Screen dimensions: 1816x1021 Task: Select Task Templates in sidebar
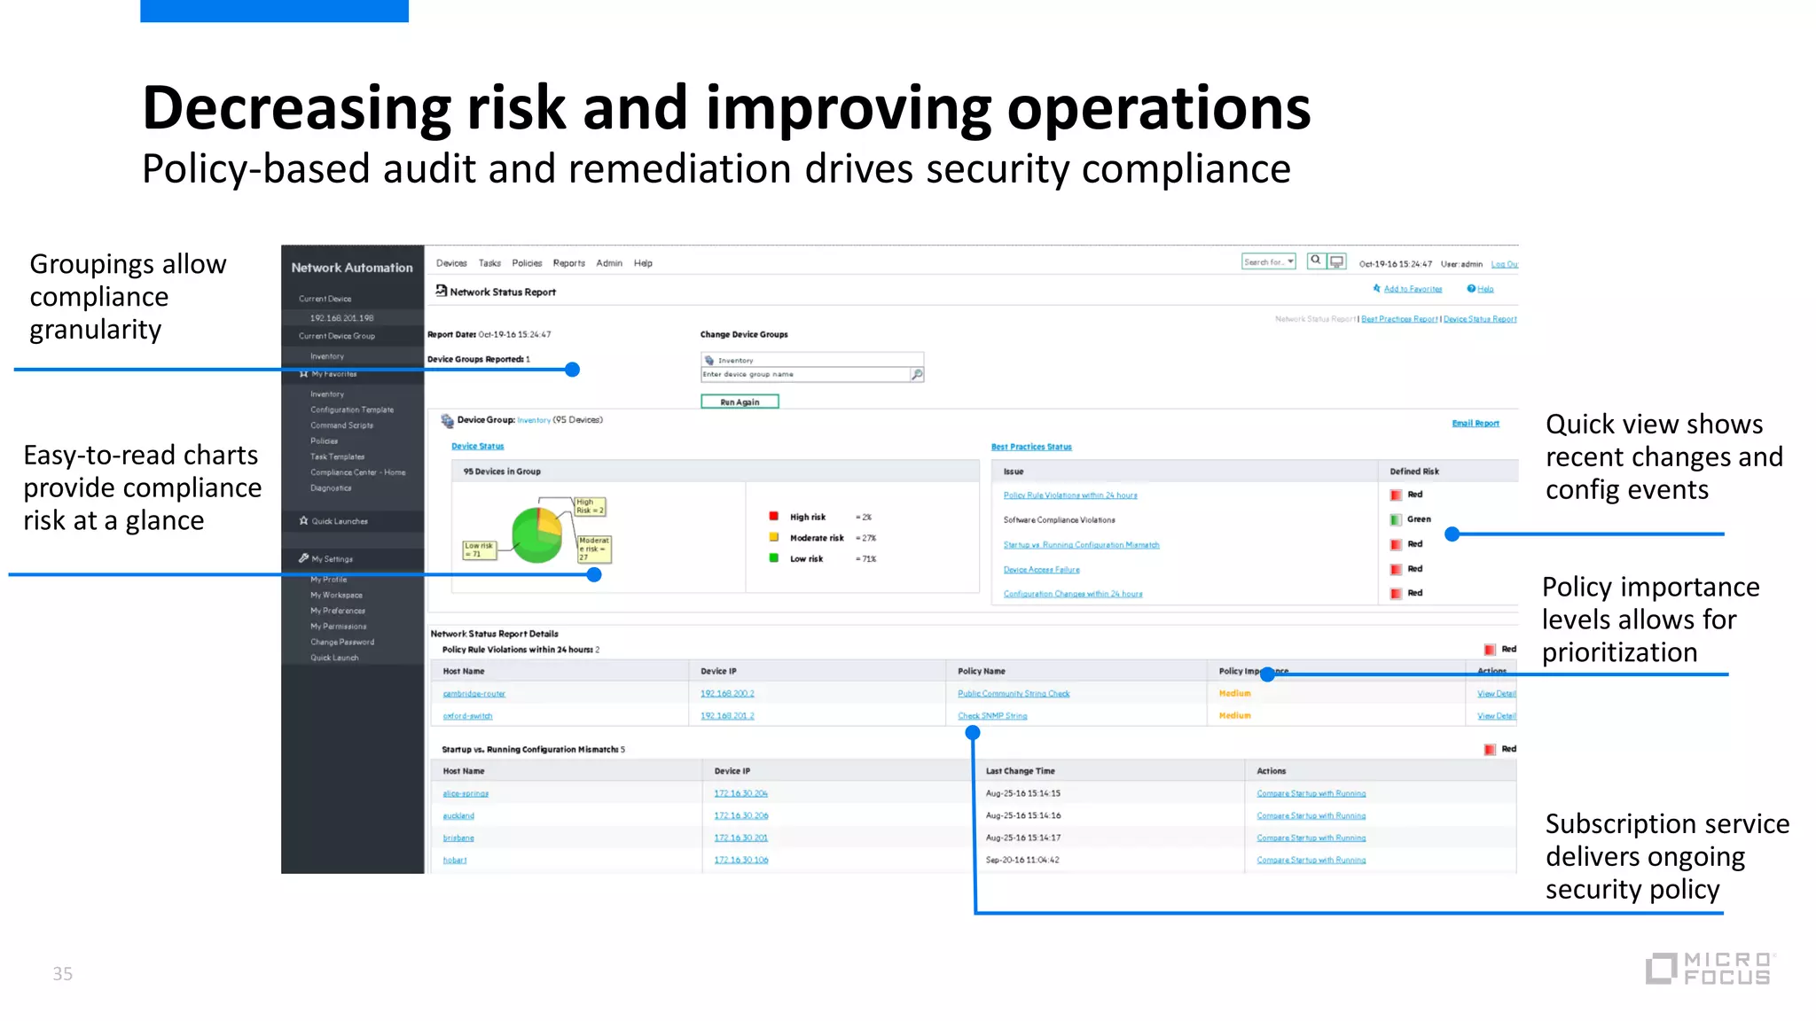coord(337,456)
